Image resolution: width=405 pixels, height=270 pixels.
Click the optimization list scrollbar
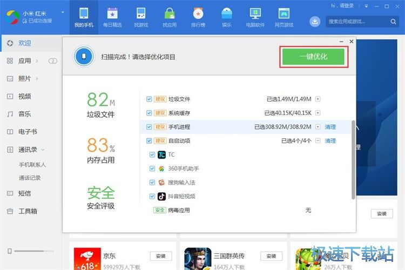353,160
